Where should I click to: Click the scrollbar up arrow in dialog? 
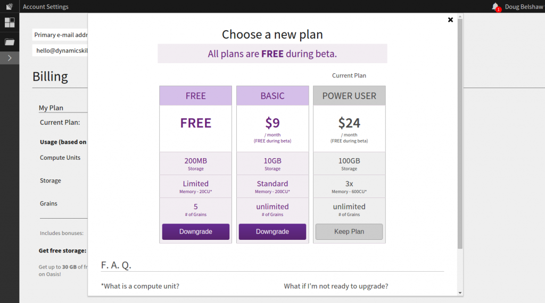[x=460, y=16]
